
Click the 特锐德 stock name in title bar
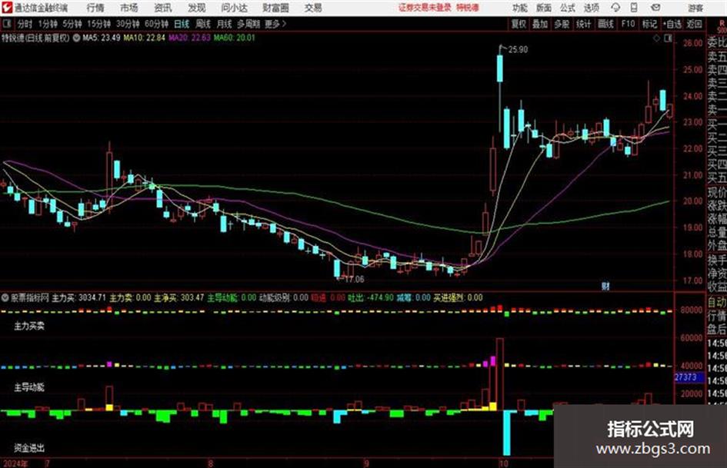[x=468, y=8]
